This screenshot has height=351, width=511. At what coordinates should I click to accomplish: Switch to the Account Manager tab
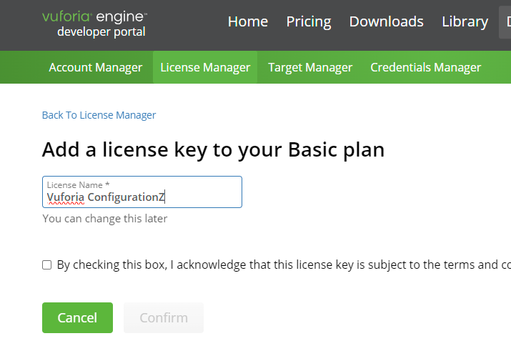pos(96,67)
